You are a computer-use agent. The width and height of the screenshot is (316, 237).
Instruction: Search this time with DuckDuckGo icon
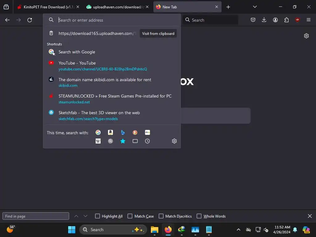pyautogui.click(x=135, y=132)
